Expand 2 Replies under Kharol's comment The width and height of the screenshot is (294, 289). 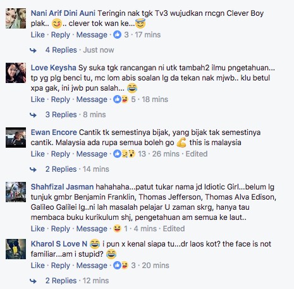pyautogui.click(x=61, y=281)
